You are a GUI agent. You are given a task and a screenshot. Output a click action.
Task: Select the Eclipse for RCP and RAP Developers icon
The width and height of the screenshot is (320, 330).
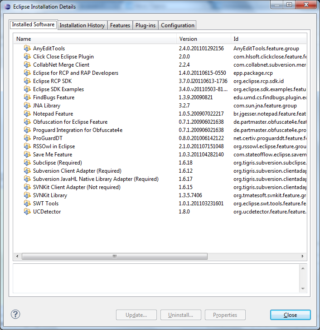[27, 73]
